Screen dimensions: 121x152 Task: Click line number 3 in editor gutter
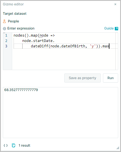6,46
